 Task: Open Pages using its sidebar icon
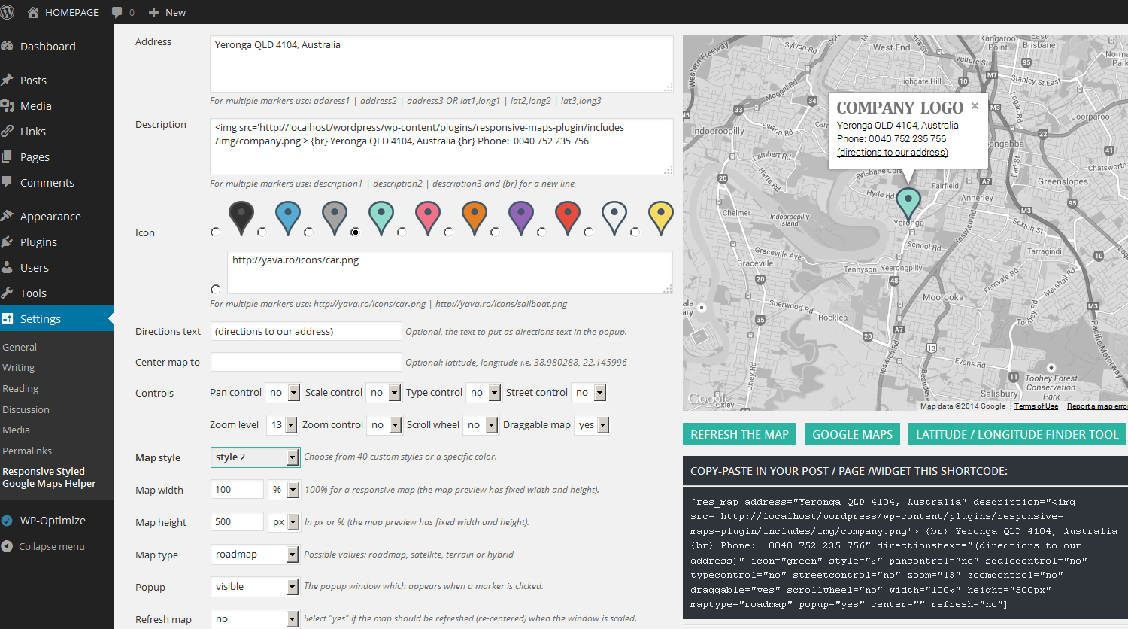pyautogui.click(x=8, y=156)
